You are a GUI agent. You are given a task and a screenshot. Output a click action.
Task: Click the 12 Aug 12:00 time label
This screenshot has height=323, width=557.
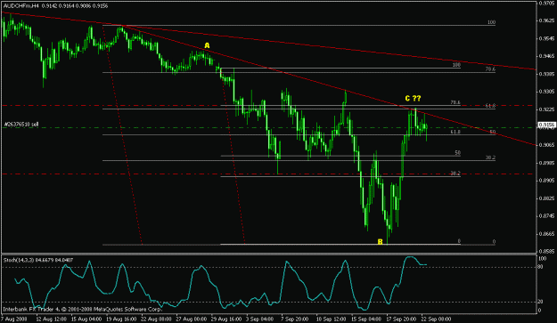click(x=51, y=319)
